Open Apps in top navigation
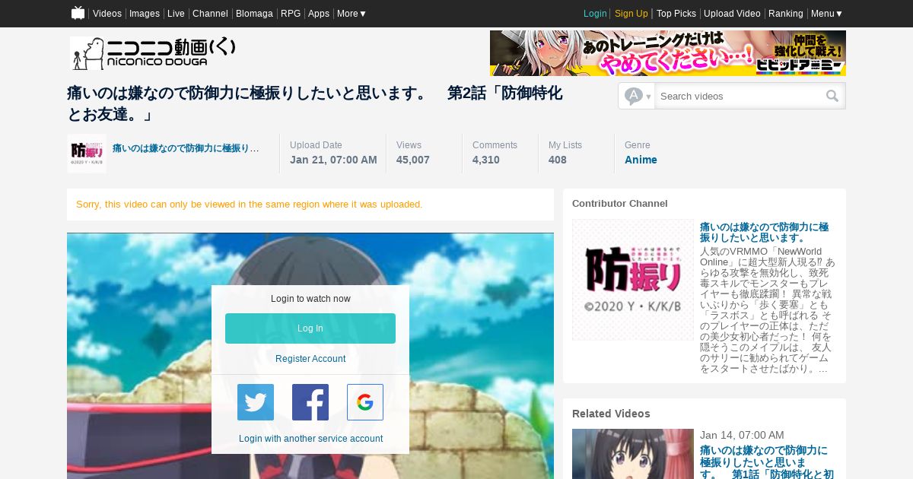 [319, 14]
